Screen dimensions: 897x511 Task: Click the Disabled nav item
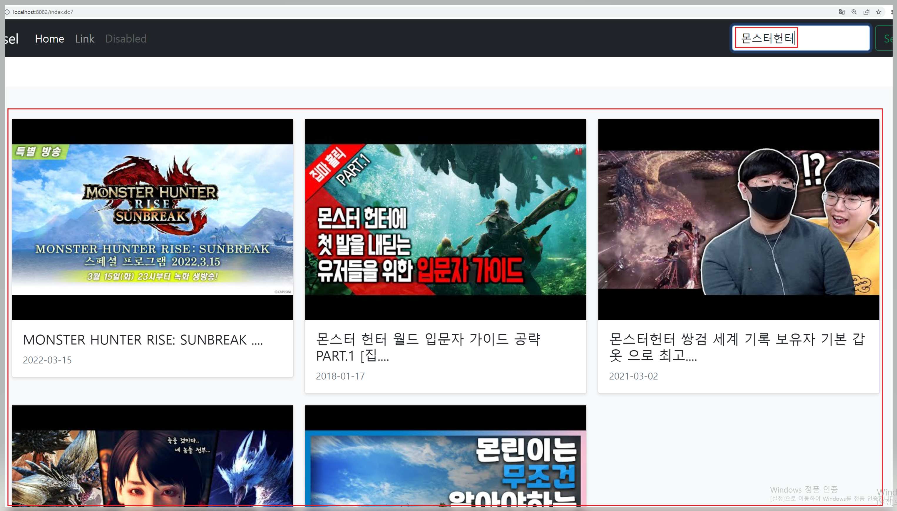[x=125, y=38]
